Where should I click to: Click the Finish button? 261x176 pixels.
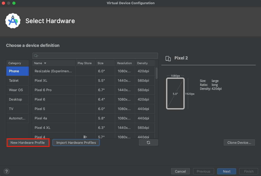249,171
